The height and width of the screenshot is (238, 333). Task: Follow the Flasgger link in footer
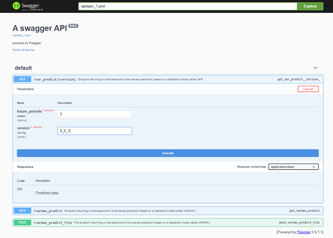tap(304, 232)
